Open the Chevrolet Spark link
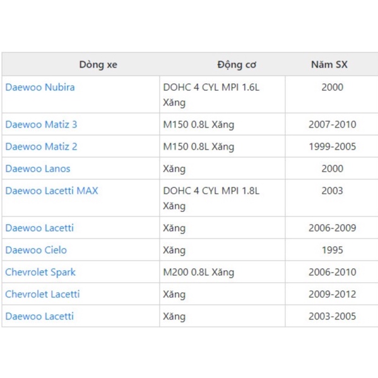 [40, 272]
